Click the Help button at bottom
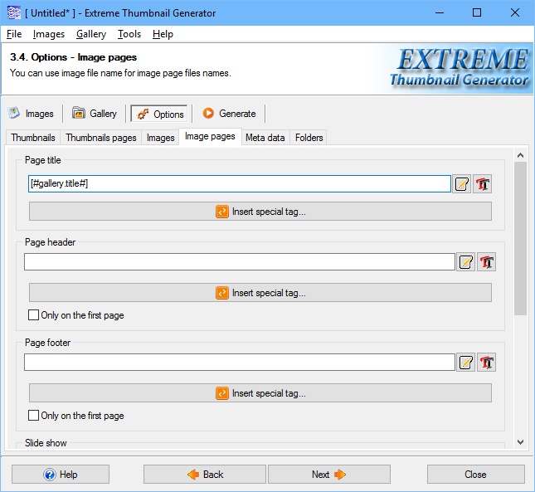This screenshot has height=492, width=535. tap(61, 475)
